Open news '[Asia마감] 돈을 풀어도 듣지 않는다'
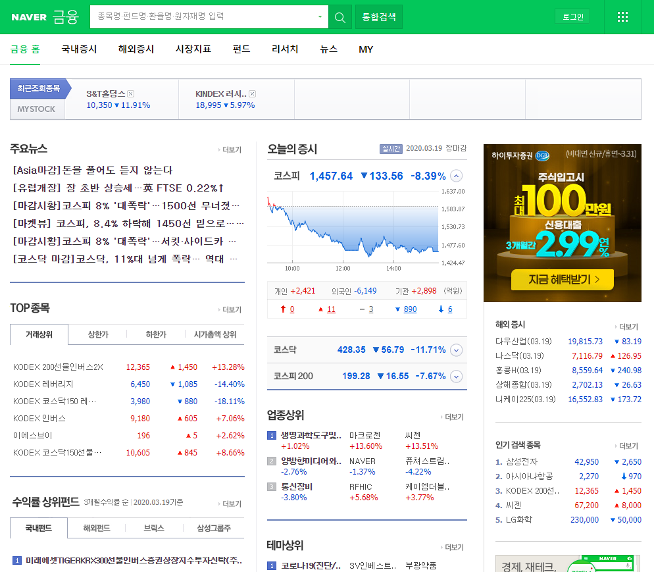 pyautogui.click(x=93, y=170)
